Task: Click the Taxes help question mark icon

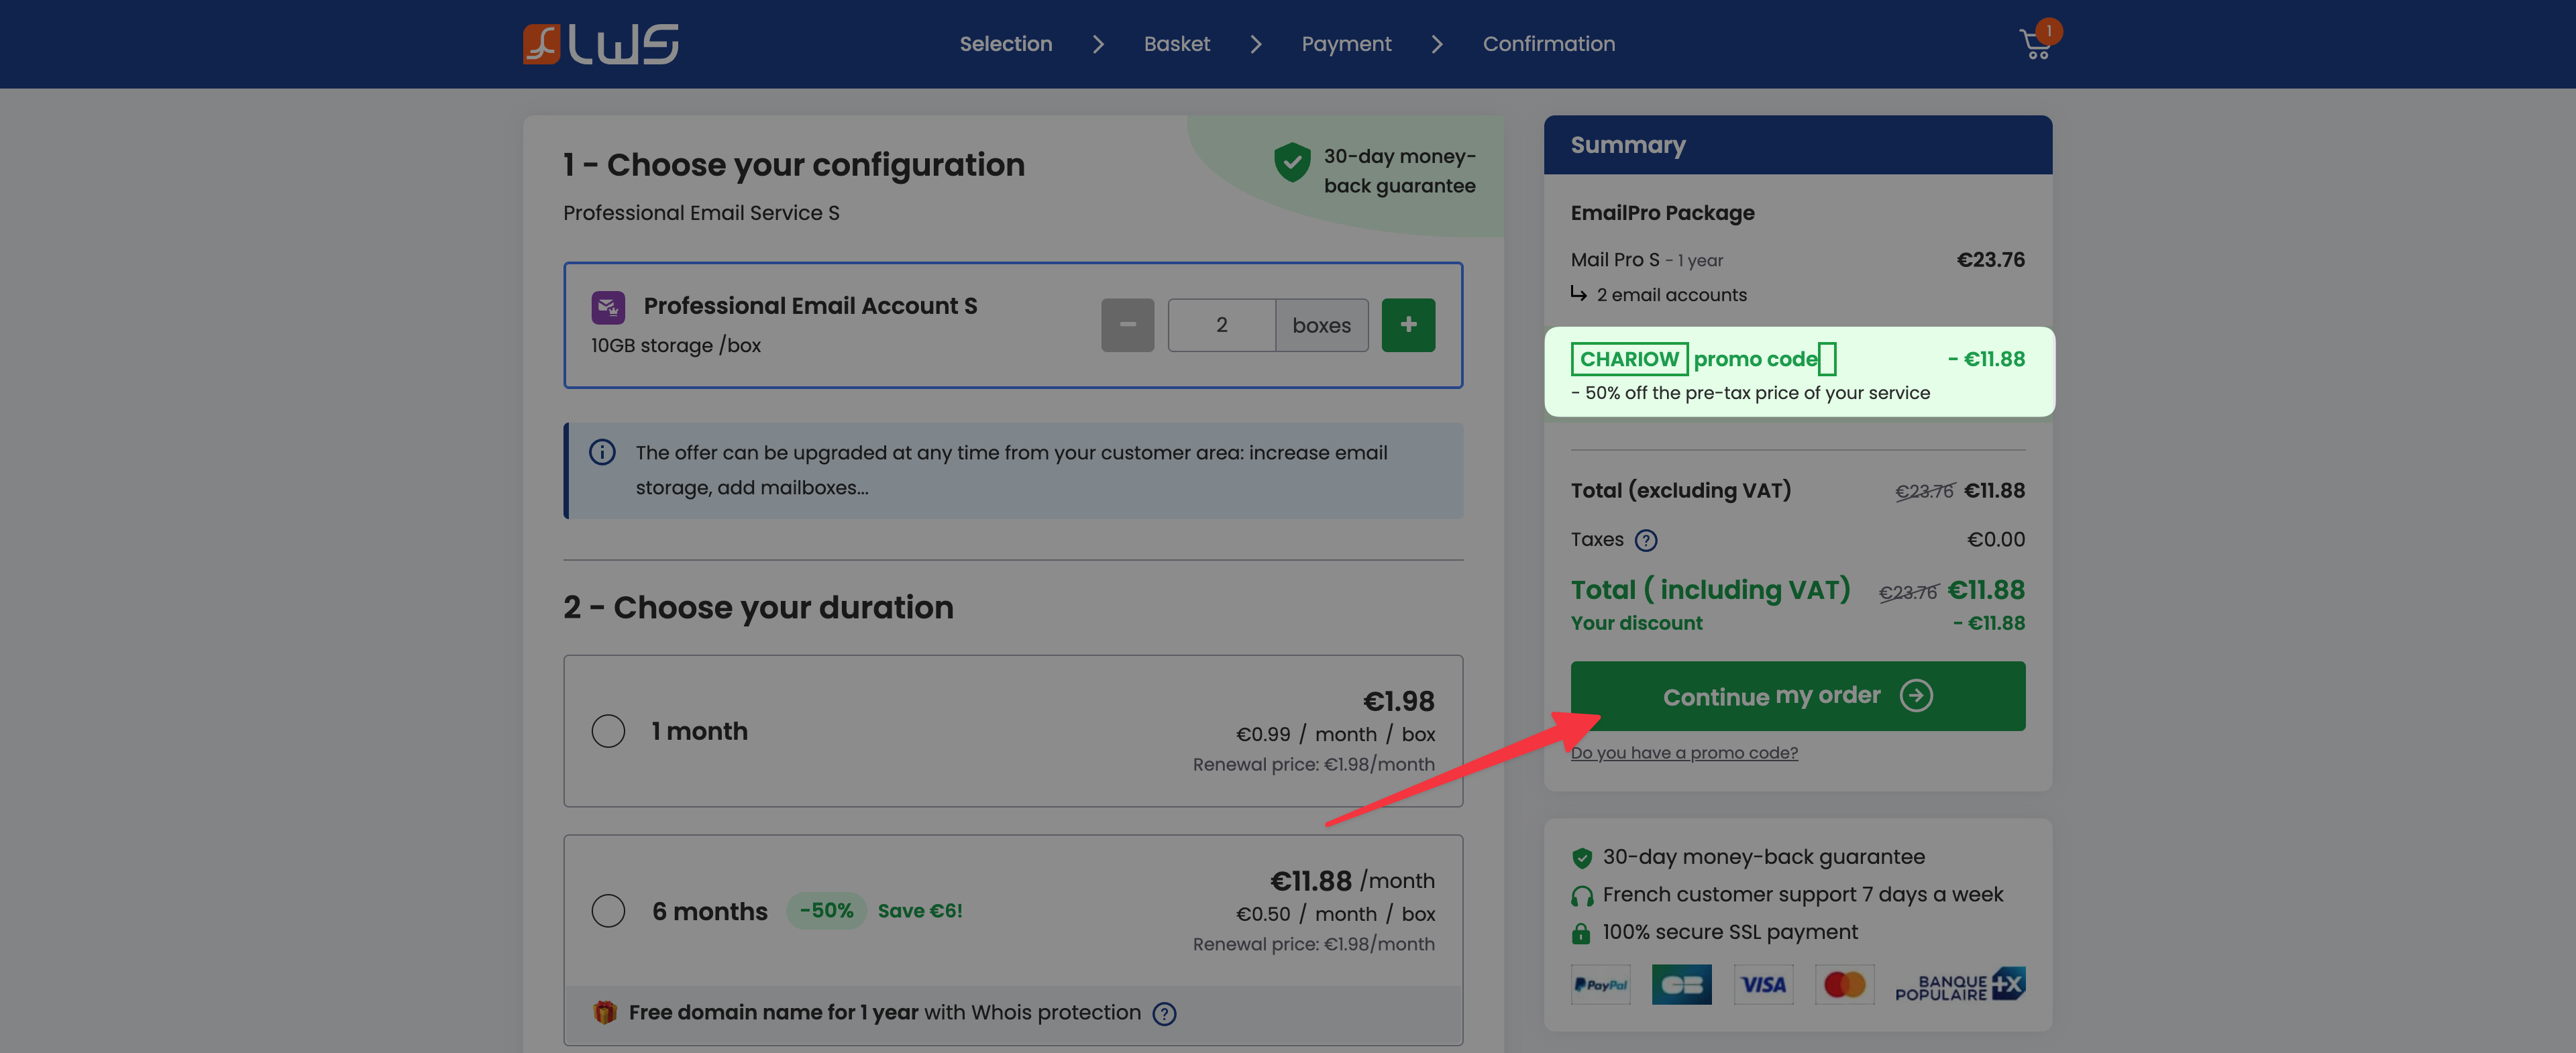Action: 1645,541
